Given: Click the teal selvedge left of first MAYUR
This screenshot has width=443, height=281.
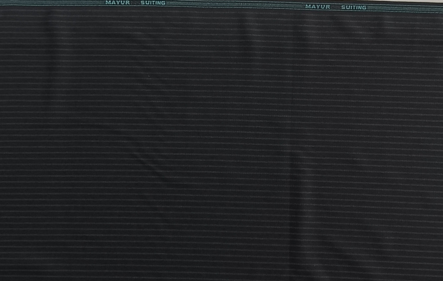Looking at the screenshot, I should tap(53, 2).
